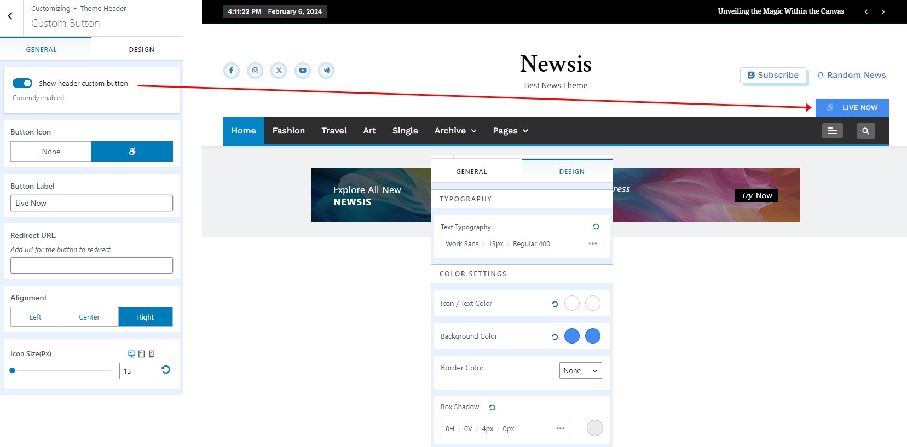This screenshot has height=447, width=907.
Task: Click the back arrow in customizer header
Action: click(x=10, y=16)
